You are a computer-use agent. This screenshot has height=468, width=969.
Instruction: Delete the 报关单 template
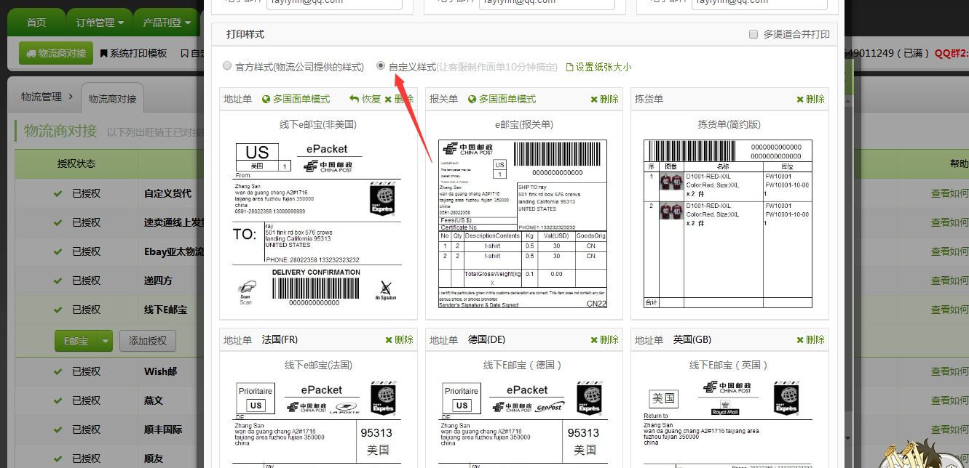(605, 99)
